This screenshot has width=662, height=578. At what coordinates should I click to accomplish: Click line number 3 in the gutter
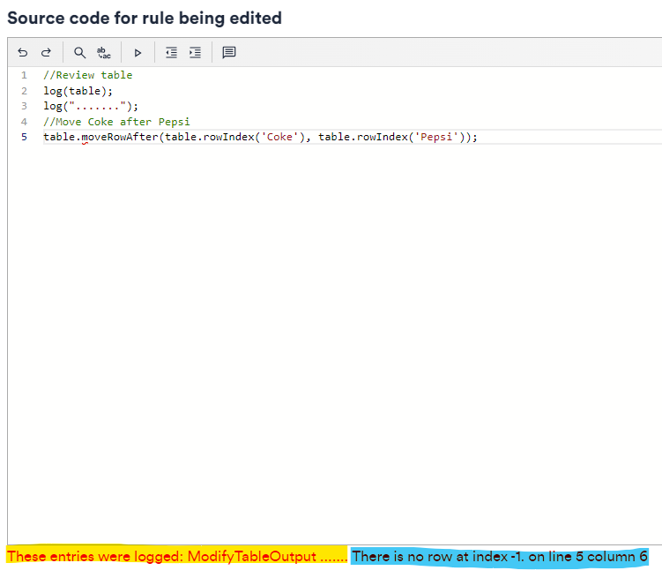(x=24, y=106)
